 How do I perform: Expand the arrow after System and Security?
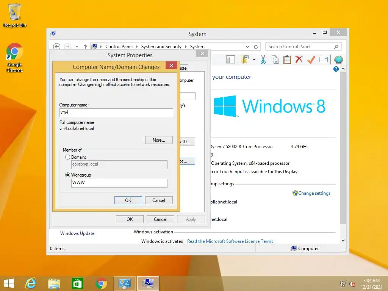point(186,47)
